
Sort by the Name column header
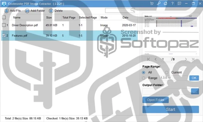pyautogui.click(x=17, y=18)
